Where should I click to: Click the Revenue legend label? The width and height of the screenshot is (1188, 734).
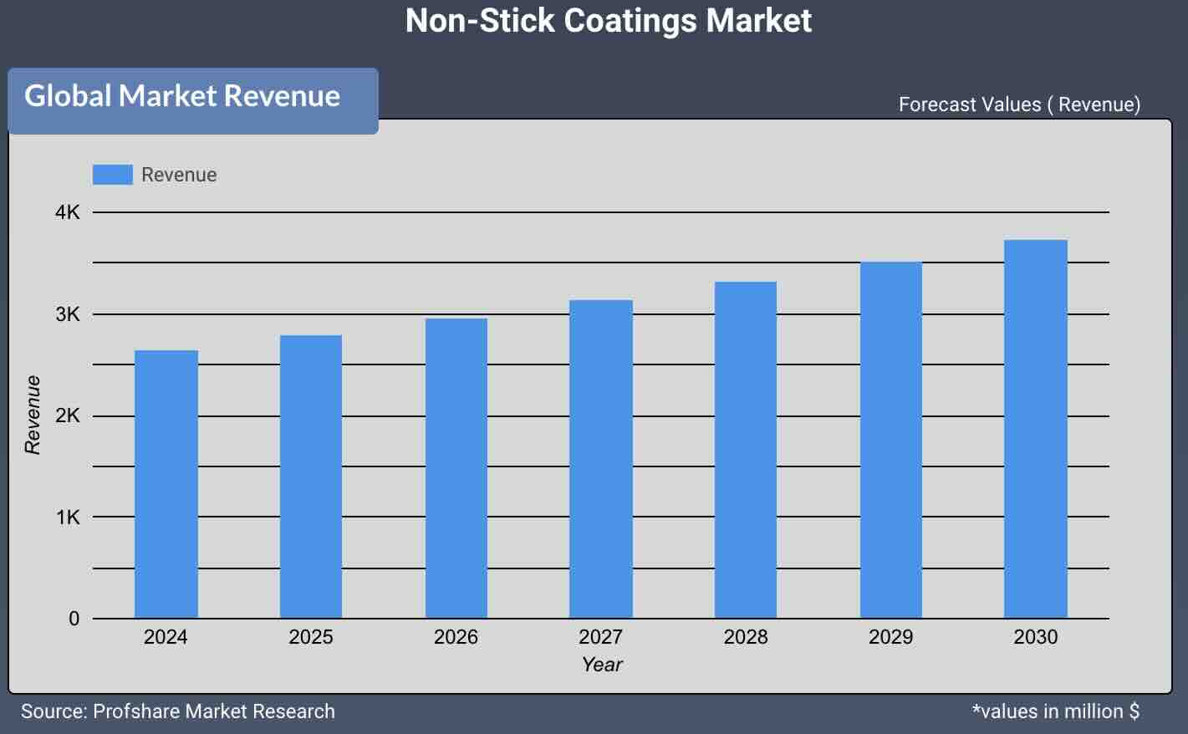179,175
